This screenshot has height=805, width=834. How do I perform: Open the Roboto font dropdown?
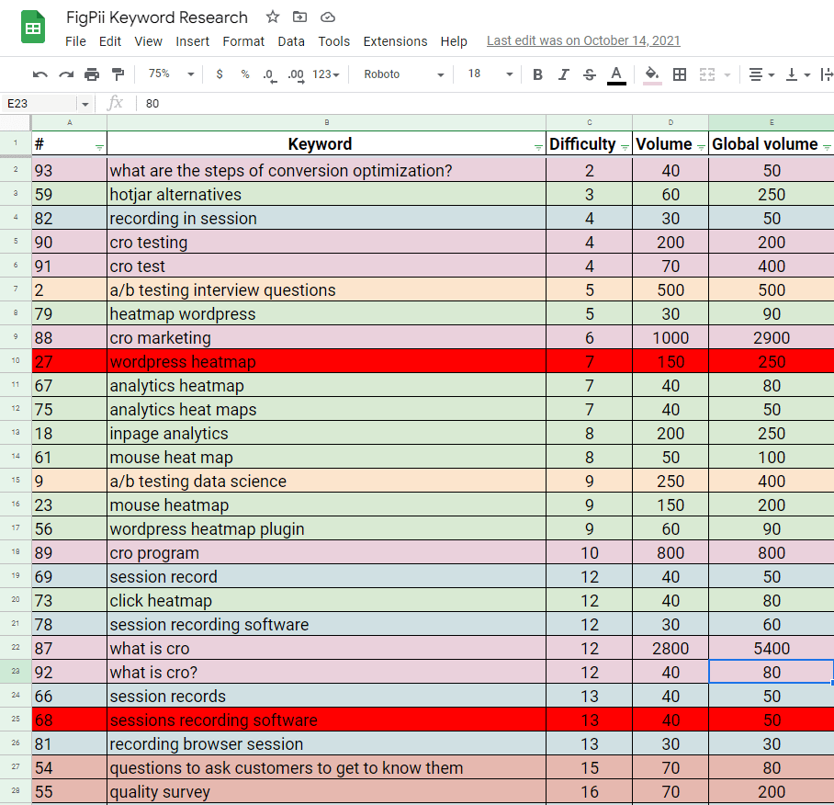click(x=401, y=74)
